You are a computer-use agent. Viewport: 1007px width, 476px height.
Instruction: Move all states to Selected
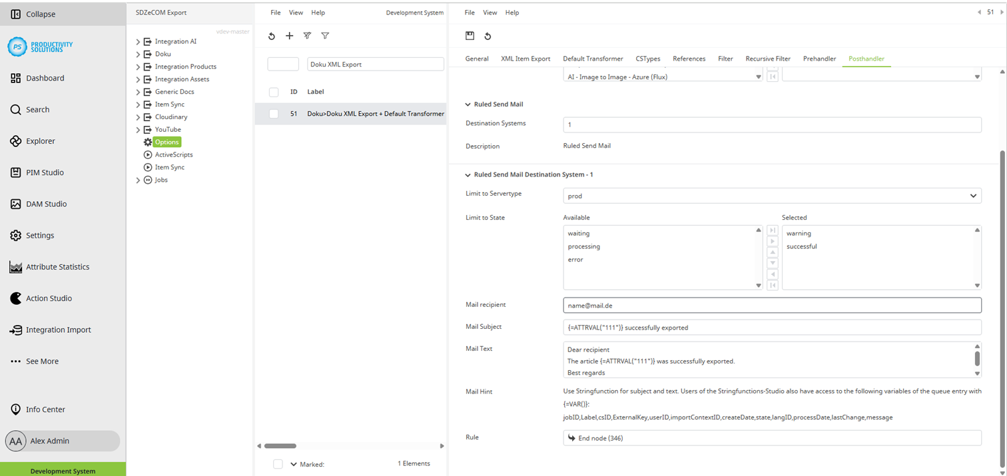coord(773,230)
